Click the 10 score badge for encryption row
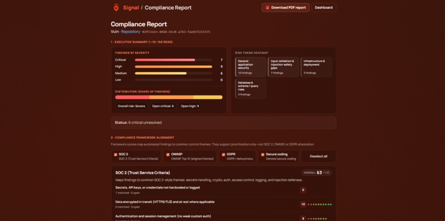The image size is (445, 221). click(x=303, y=204)
